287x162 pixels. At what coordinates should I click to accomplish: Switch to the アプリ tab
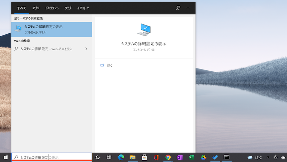[36, 8]
